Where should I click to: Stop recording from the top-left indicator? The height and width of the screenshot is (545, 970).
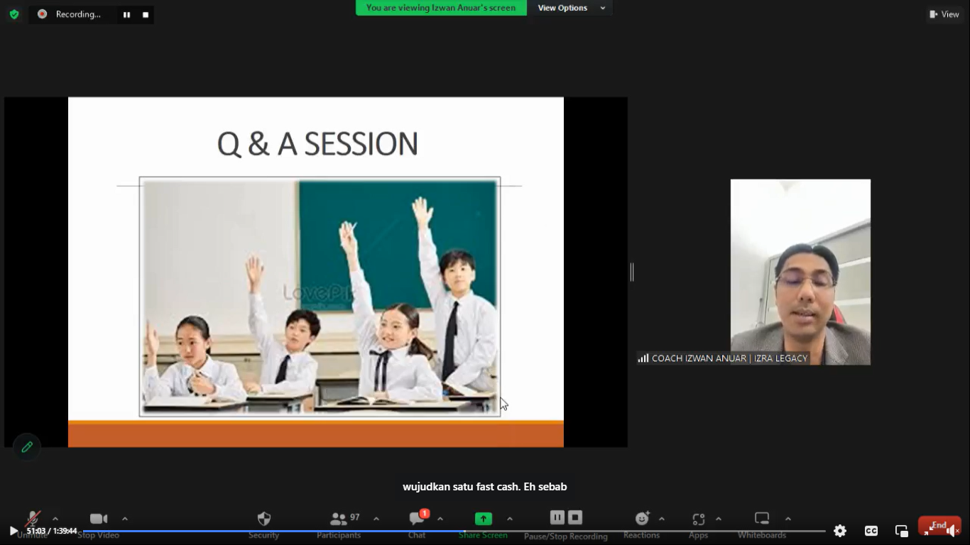click(x=146, y=14)
